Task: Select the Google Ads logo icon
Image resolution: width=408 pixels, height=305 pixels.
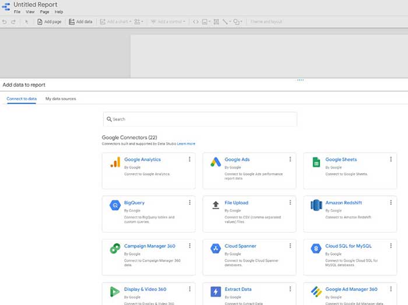Action: (x=215, y=163)
